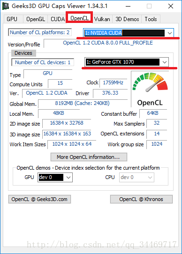Select the Version/Profile value text

pos(108,43)
